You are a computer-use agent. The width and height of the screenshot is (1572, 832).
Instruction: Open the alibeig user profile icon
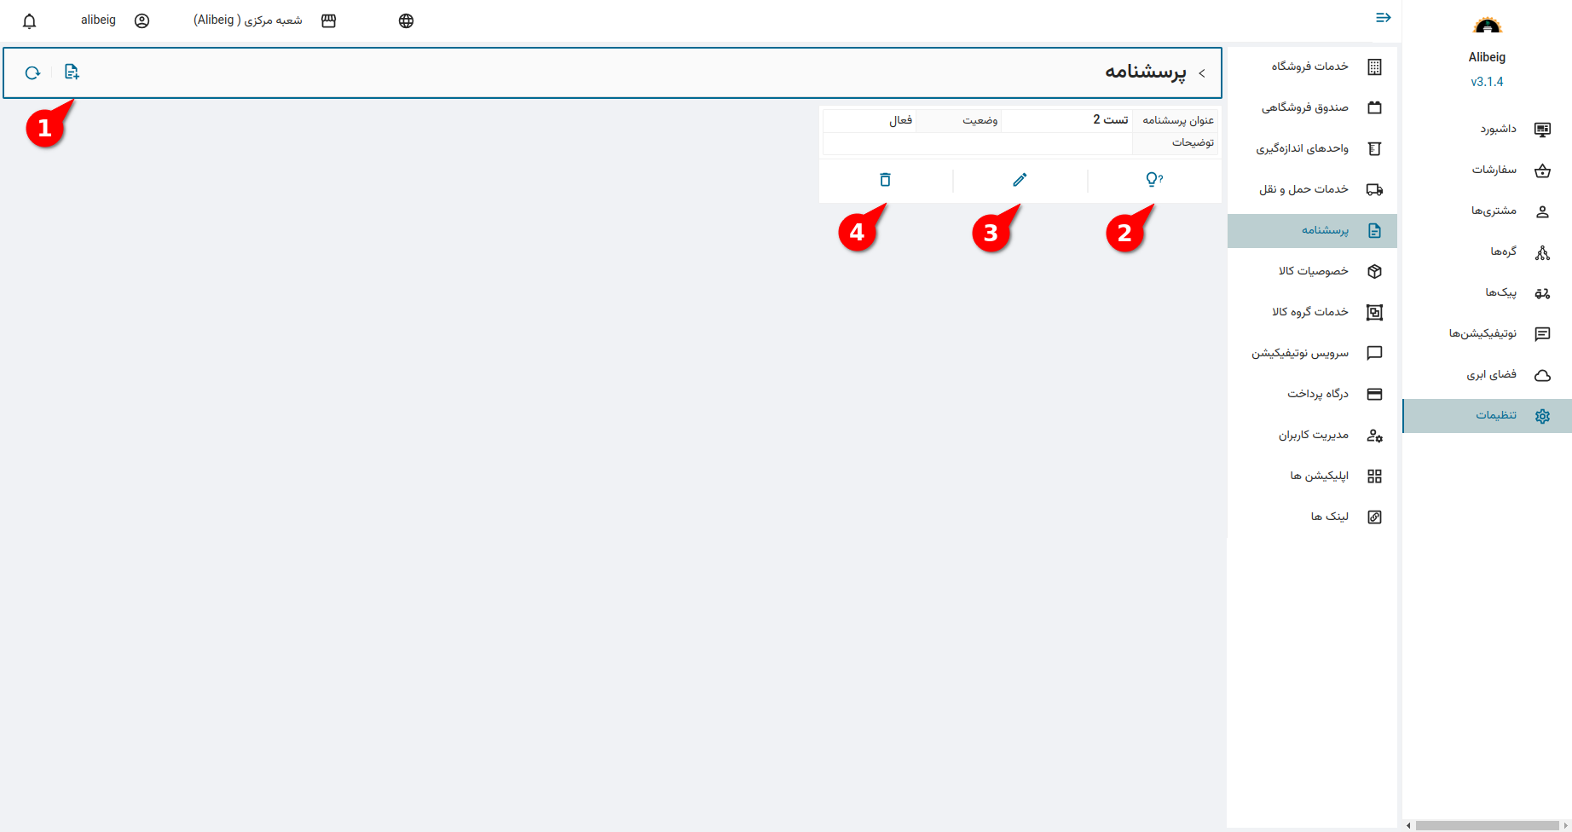click(142, 21)
